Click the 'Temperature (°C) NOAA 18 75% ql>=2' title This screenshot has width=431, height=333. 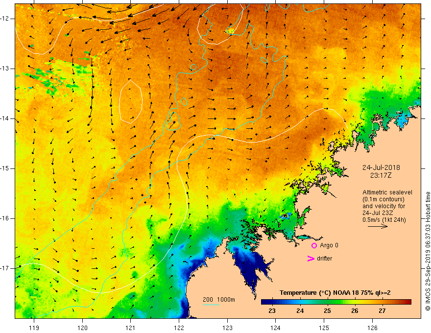coord(335,293)
